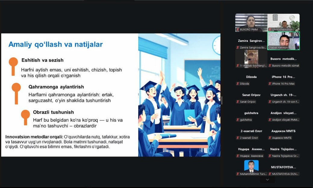Click muted mic icon next to Нодира Аминовна
The height and width of the screenshot is (188, 313).
coord(238,156)
